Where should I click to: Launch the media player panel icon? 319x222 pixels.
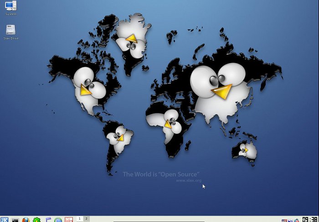[x=58, y=220]
